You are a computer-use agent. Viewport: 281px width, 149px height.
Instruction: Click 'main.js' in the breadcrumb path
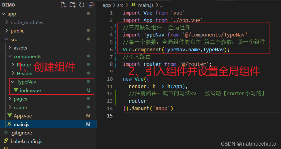tap(146, 5)
